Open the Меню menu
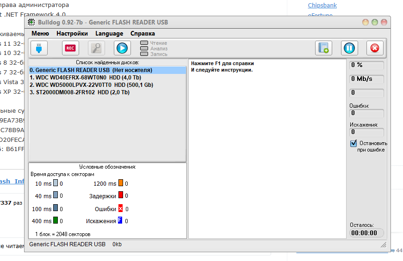Viewport: 403px width, 261px height. pyautogui.click(x=40, y=34)
